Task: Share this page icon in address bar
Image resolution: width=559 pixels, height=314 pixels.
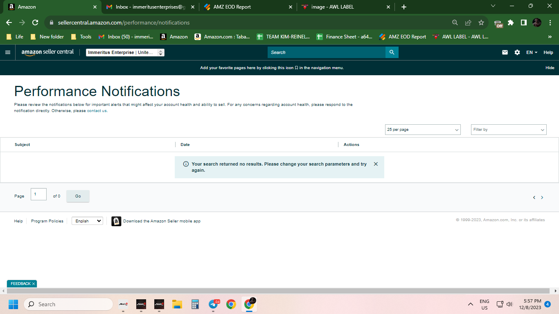Action: 468,22
